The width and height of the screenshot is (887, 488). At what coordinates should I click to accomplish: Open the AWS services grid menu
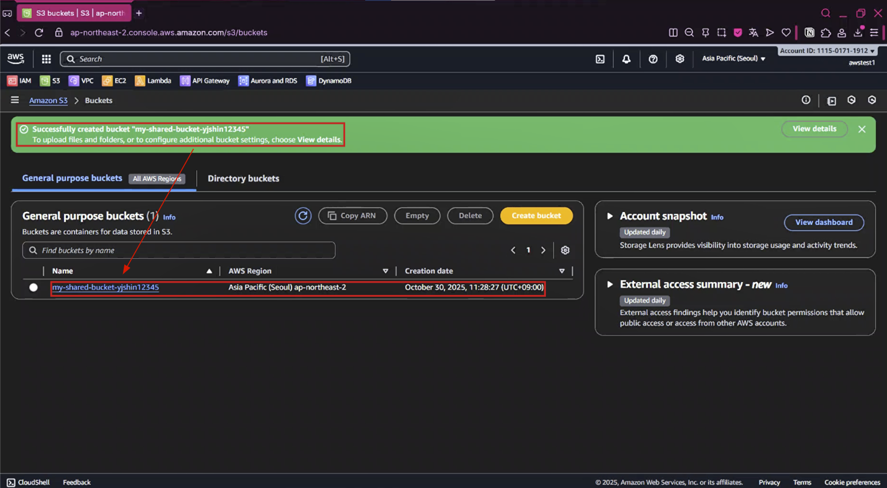tap(47, 59)
